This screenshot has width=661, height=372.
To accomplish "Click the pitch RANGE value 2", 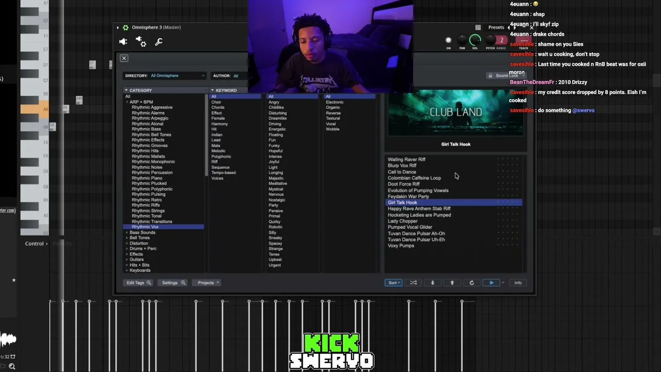I will [x=501, y=40].
